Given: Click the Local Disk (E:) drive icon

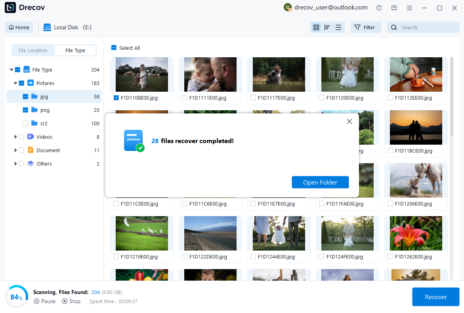Looking at the screenshot, I should click(47, 27).
